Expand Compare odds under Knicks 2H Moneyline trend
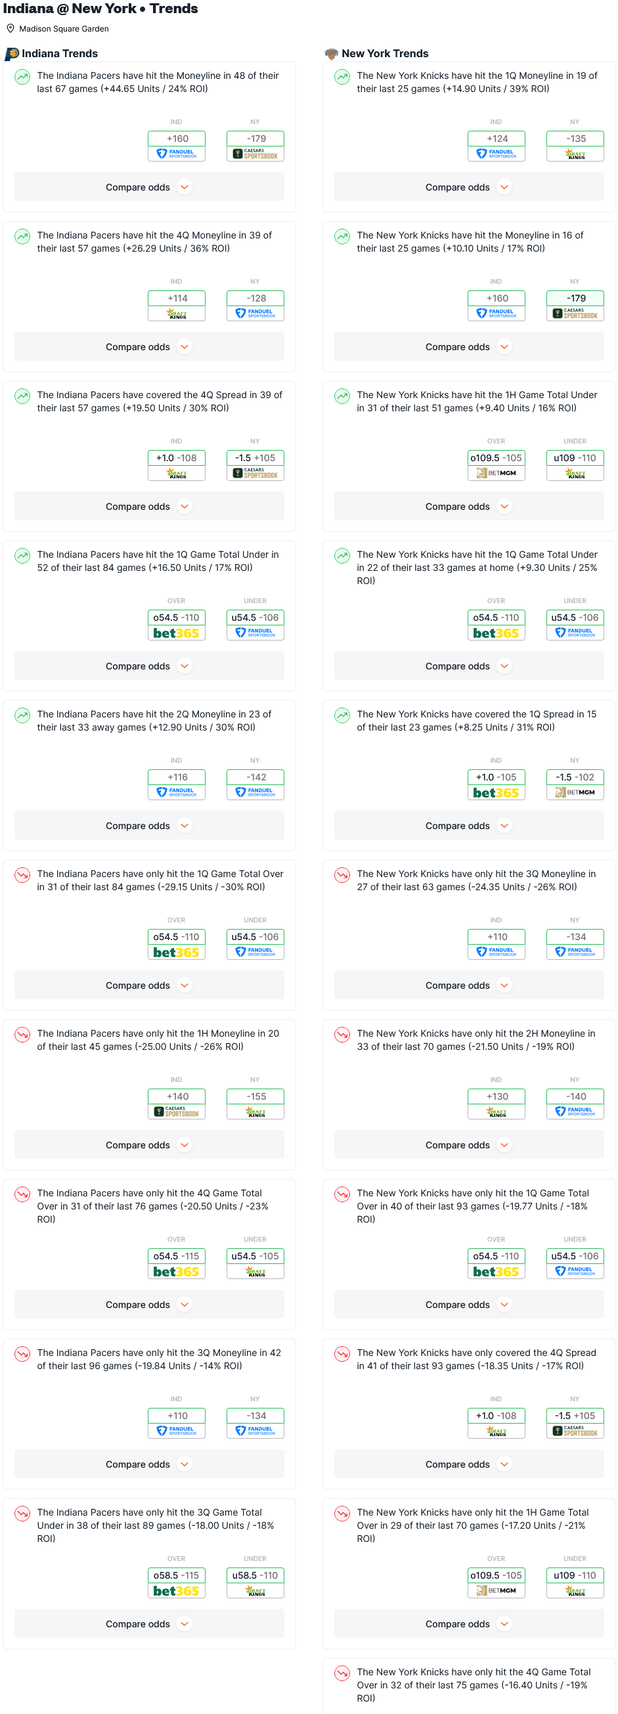Viewport: 618px width, 1714px height. point(469,1145)
